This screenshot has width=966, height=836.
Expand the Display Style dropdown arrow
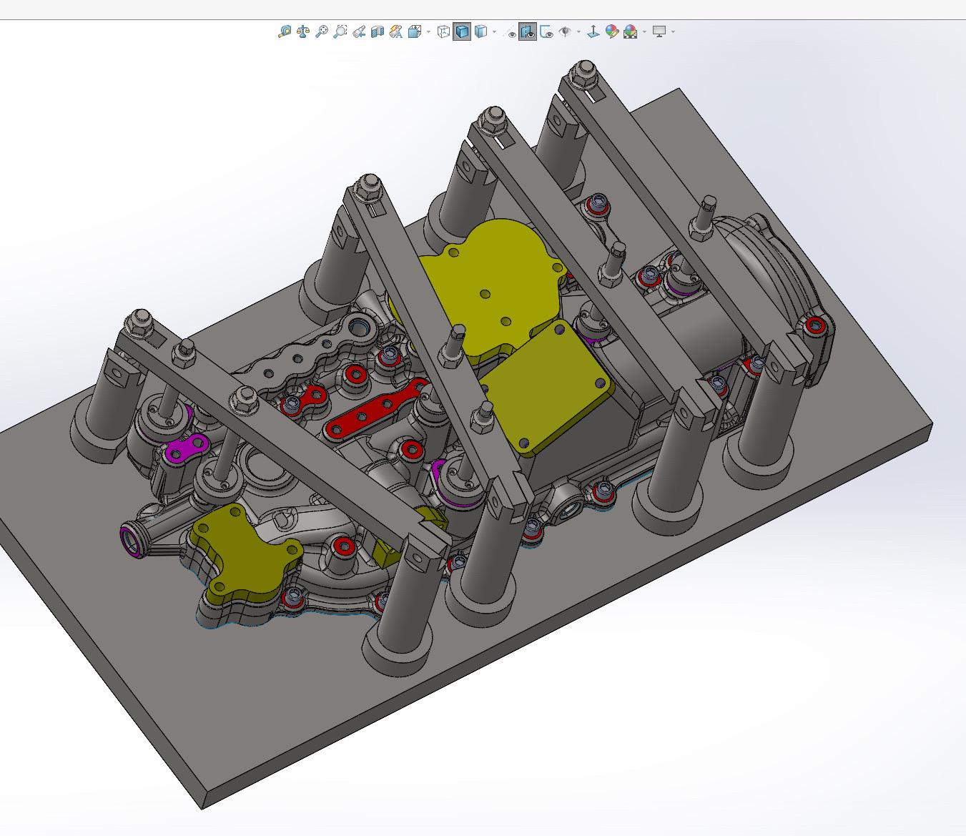[494, 31]
